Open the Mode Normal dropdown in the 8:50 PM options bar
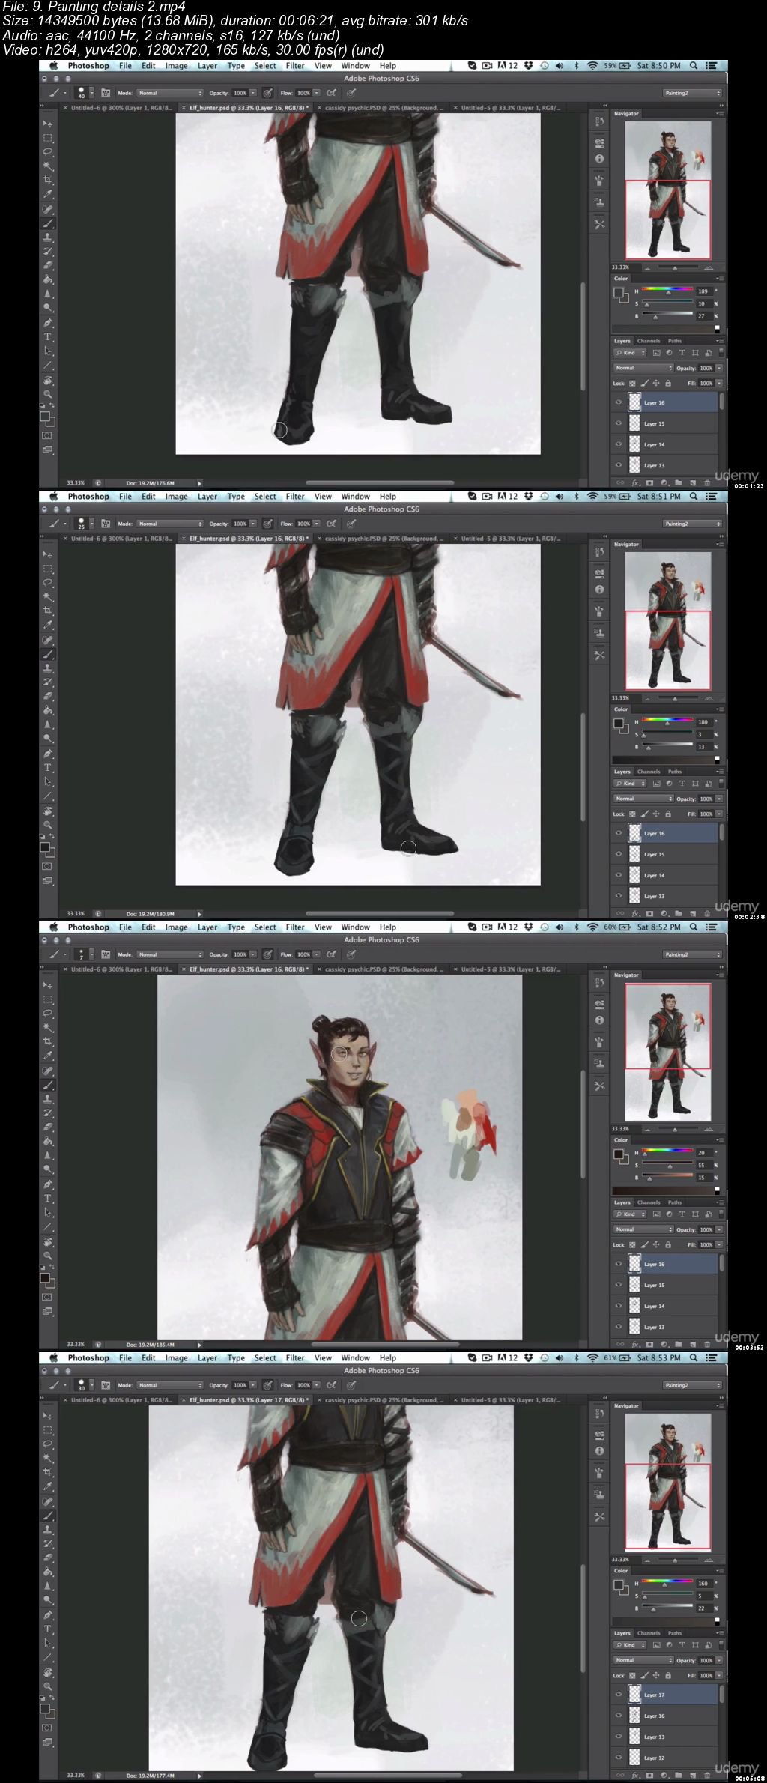This screenshot has height=1783, width=767. click(x=170, y=93)
